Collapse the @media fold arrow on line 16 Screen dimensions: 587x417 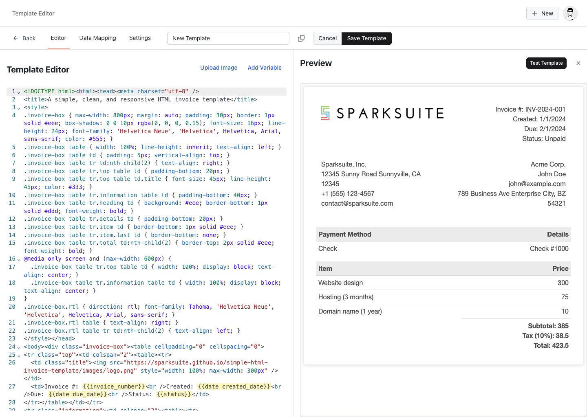(x=19, y=260)
